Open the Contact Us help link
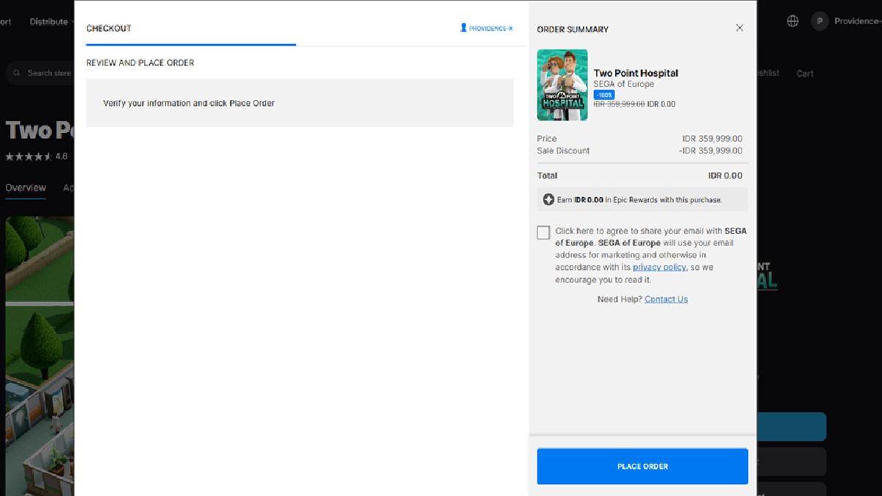Image resolution: width=882 pixels, height=496 pixels. [x=666, y=299]
